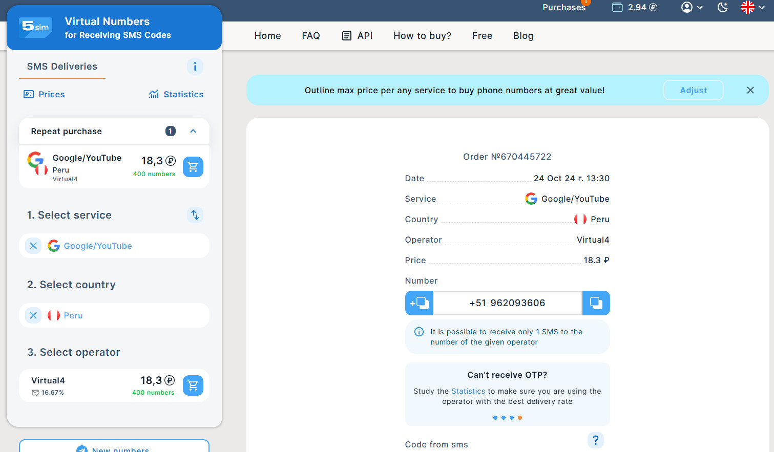Expand the user account menu

tap(692, 7)
